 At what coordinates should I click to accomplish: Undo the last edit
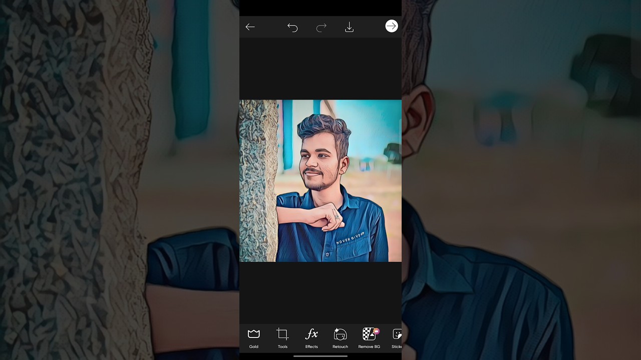pyautogui.click(x=292, y=27)
